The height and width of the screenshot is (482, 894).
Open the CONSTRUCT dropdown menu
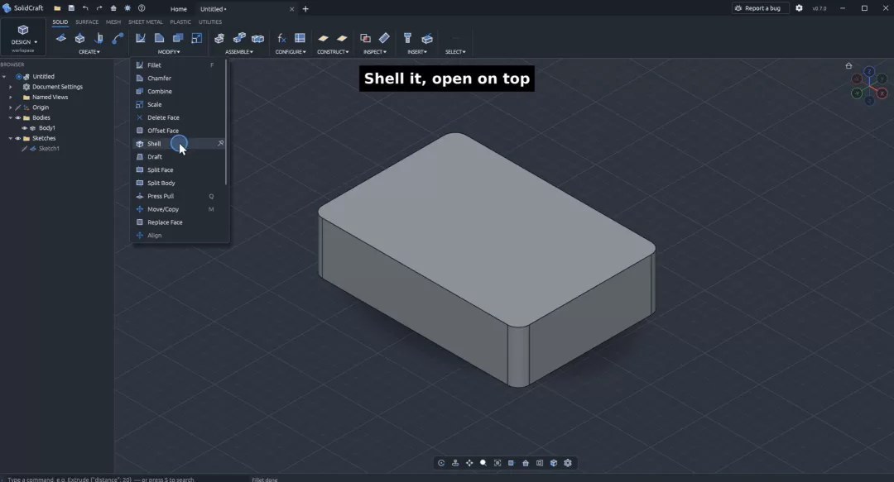333,52
